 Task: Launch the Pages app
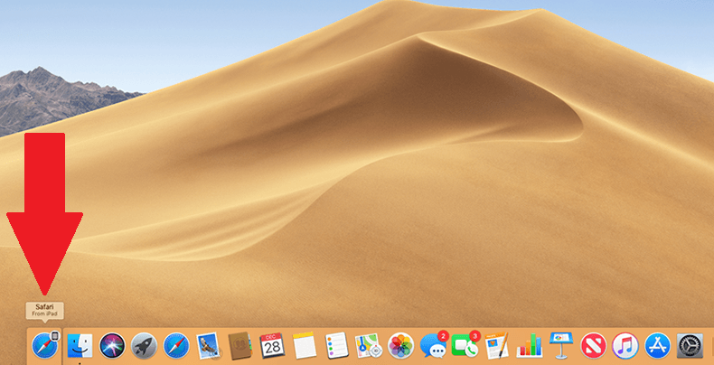[x=497, y=346]
